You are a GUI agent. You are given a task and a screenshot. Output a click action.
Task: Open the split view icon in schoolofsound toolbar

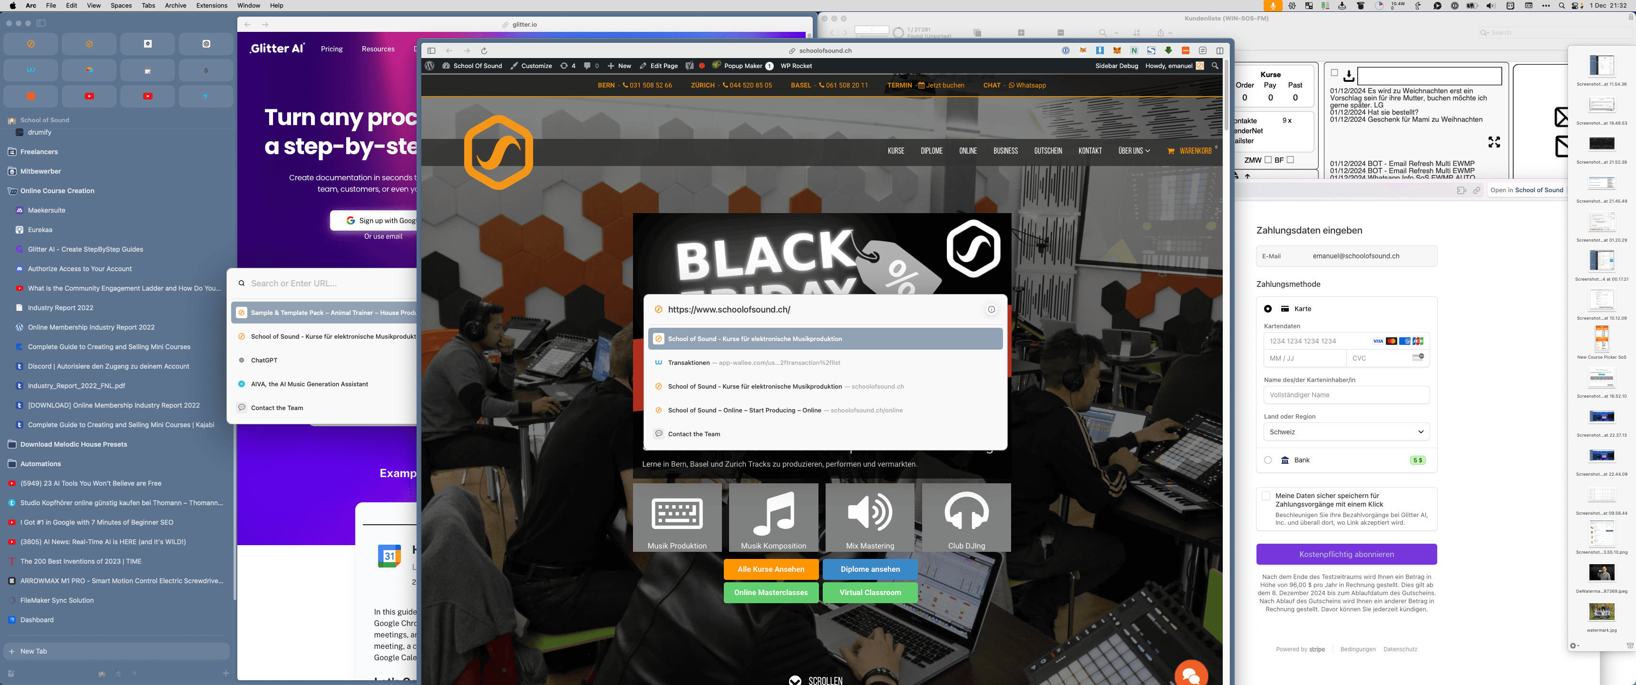[1220, 51]
